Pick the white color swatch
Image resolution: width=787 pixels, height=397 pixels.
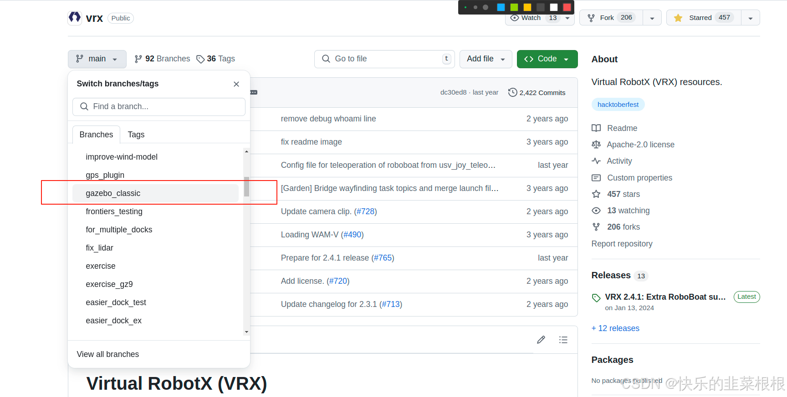click(x=554, y=7)
